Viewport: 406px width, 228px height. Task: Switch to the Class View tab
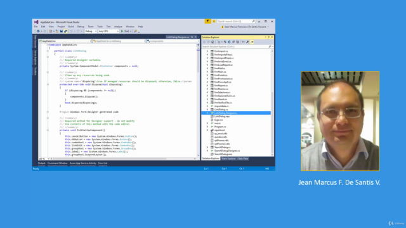[x=242, y=159]
